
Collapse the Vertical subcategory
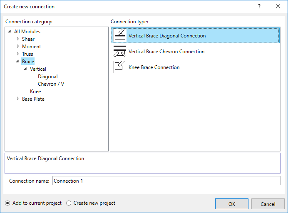(x=25, y=69)
